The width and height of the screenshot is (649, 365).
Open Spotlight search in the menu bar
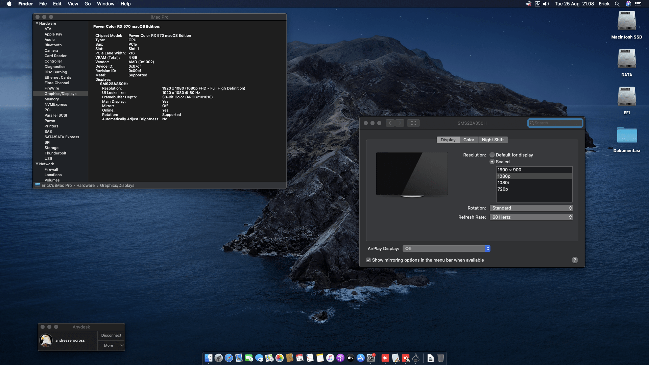pos(617,4)
